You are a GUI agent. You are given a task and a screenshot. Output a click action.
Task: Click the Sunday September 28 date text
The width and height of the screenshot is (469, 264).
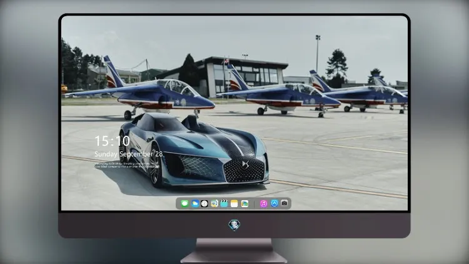tap(129, 154)
